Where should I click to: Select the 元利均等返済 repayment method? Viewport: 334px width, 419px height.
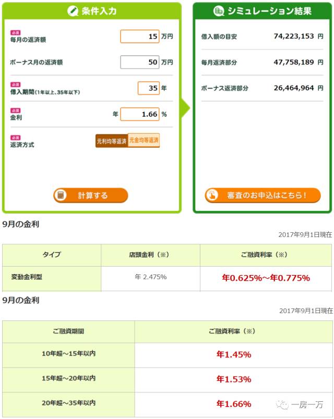tap(112, 140)
